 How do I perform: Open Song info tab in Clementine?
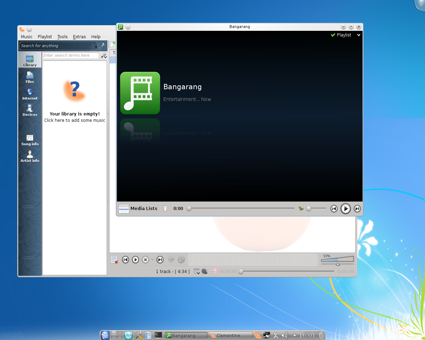tap(30, 140)
